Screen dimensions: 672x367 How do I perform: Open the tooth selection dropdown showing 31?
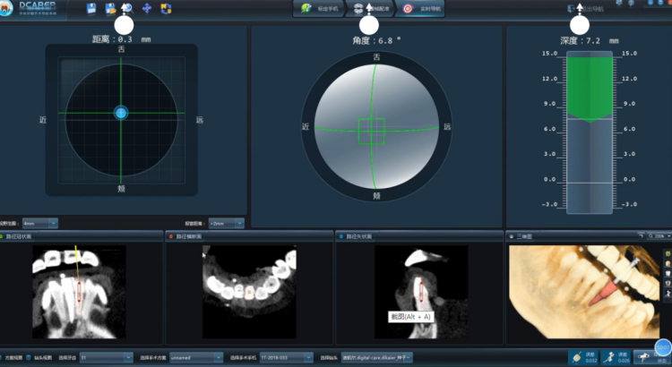107,357
